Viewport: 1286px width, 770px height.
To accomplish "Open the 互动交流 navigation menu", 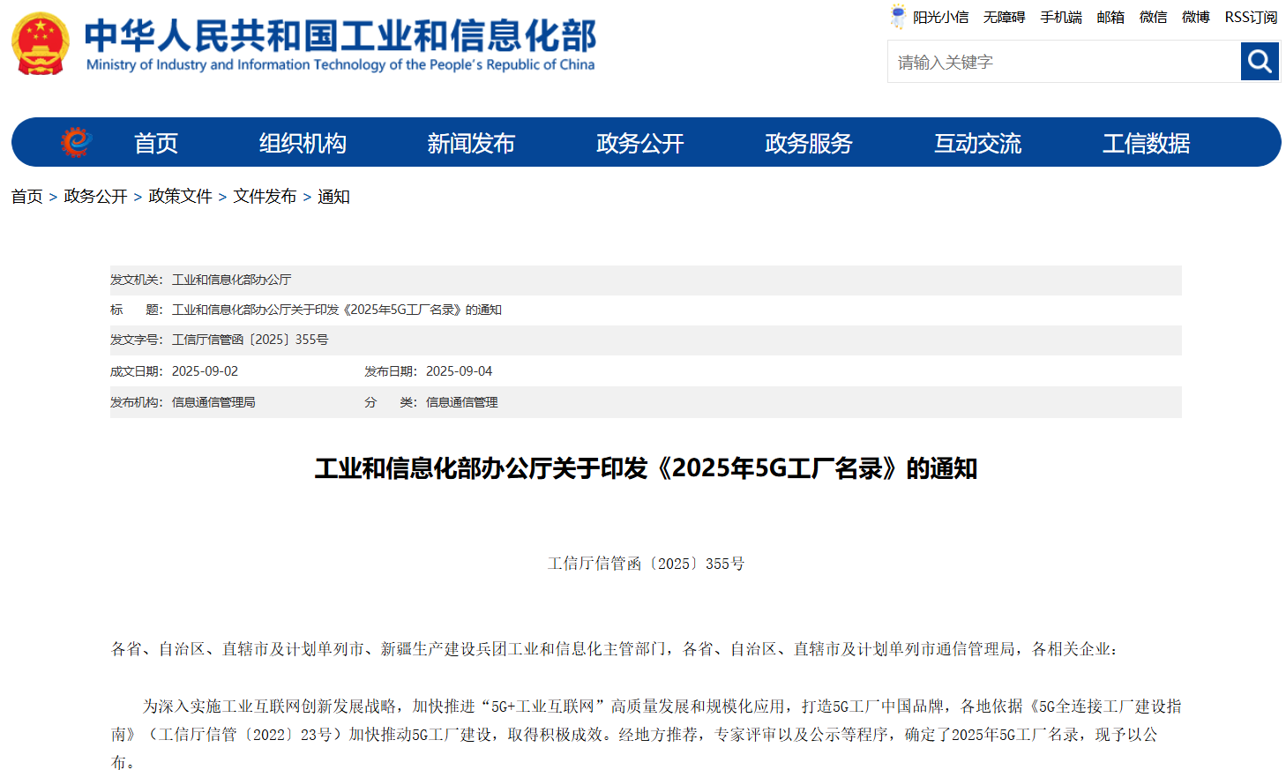I will click(976, 142).
